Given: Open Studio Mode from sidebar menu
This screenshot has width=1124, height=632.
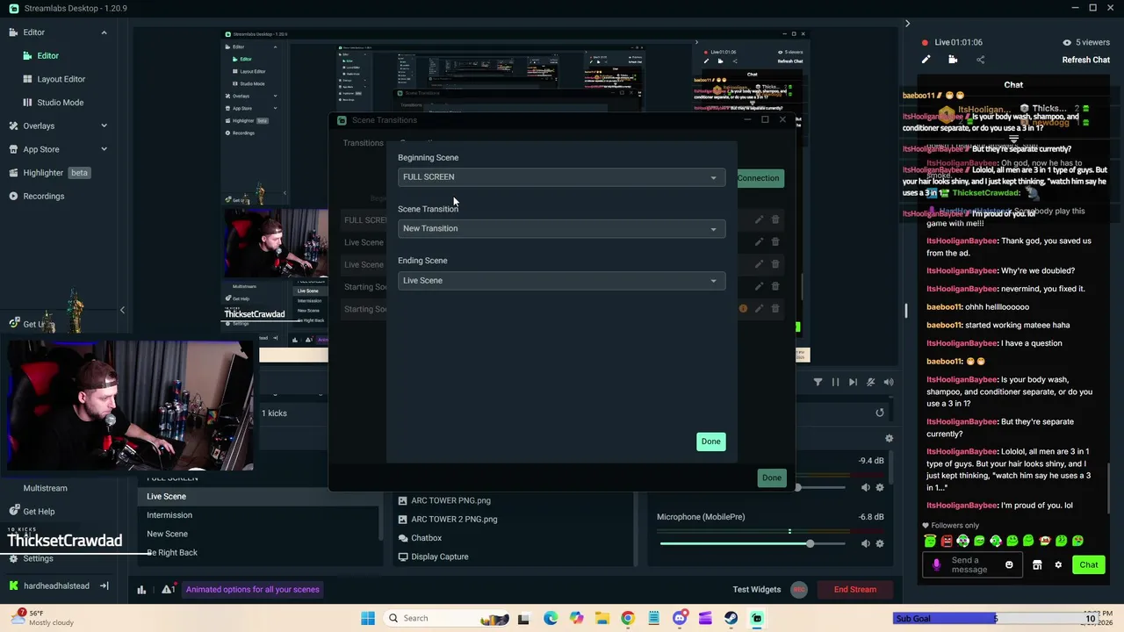Looking at the screenshot, I should tap(60, 103).
